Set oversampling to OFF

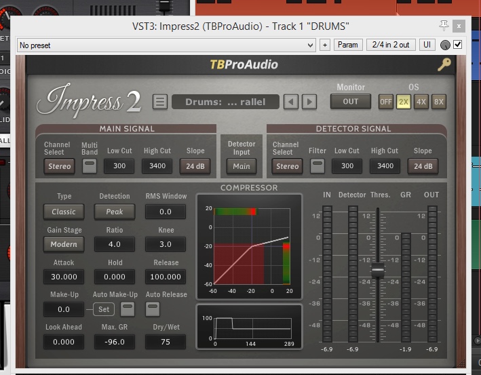(385, 102)
